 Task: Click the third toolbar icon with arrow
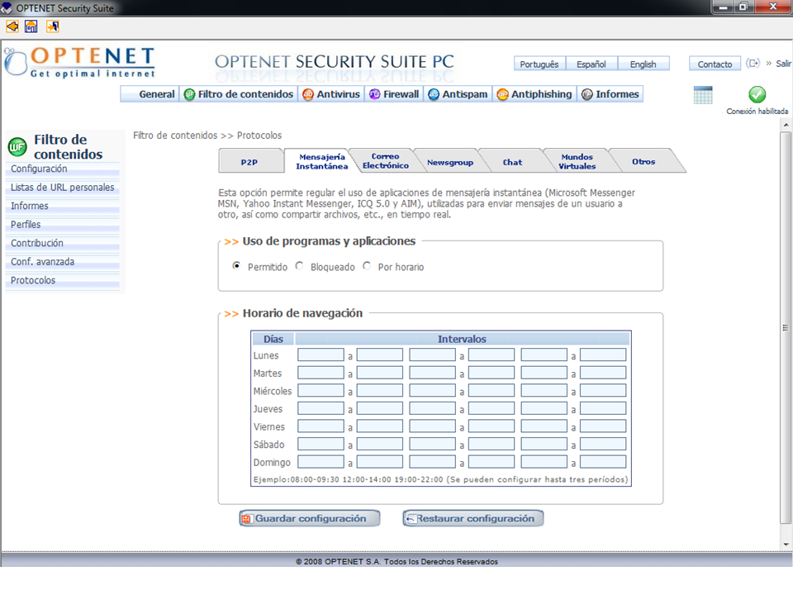point(52,26)
